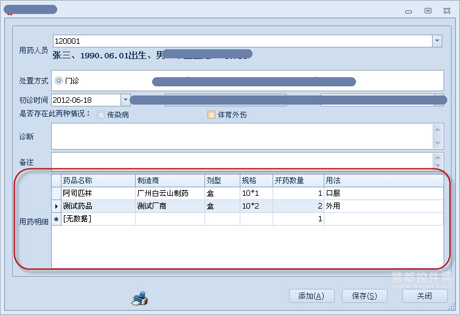
Task: Click the current-row arrow indicator for 测试药品
Action: [57, 206]
